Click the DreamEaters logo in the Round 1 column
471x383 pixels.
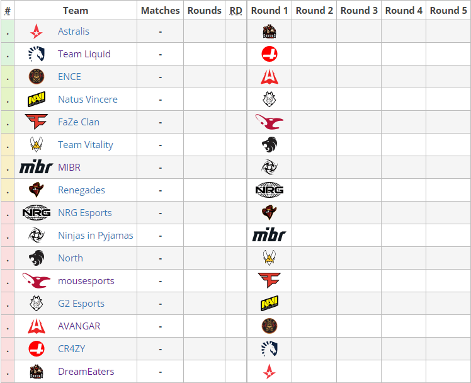click(270, 31)
